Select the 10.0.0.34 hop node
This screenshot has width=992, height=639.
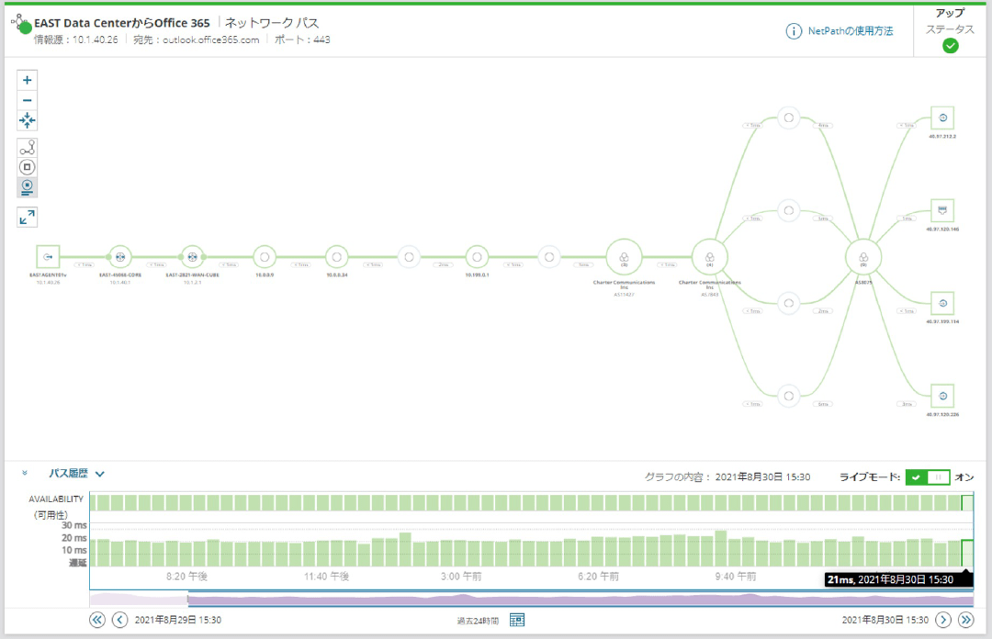click(336, 257)
